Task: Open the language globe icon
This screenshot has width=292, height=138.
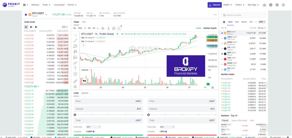Action: (271, 5)
